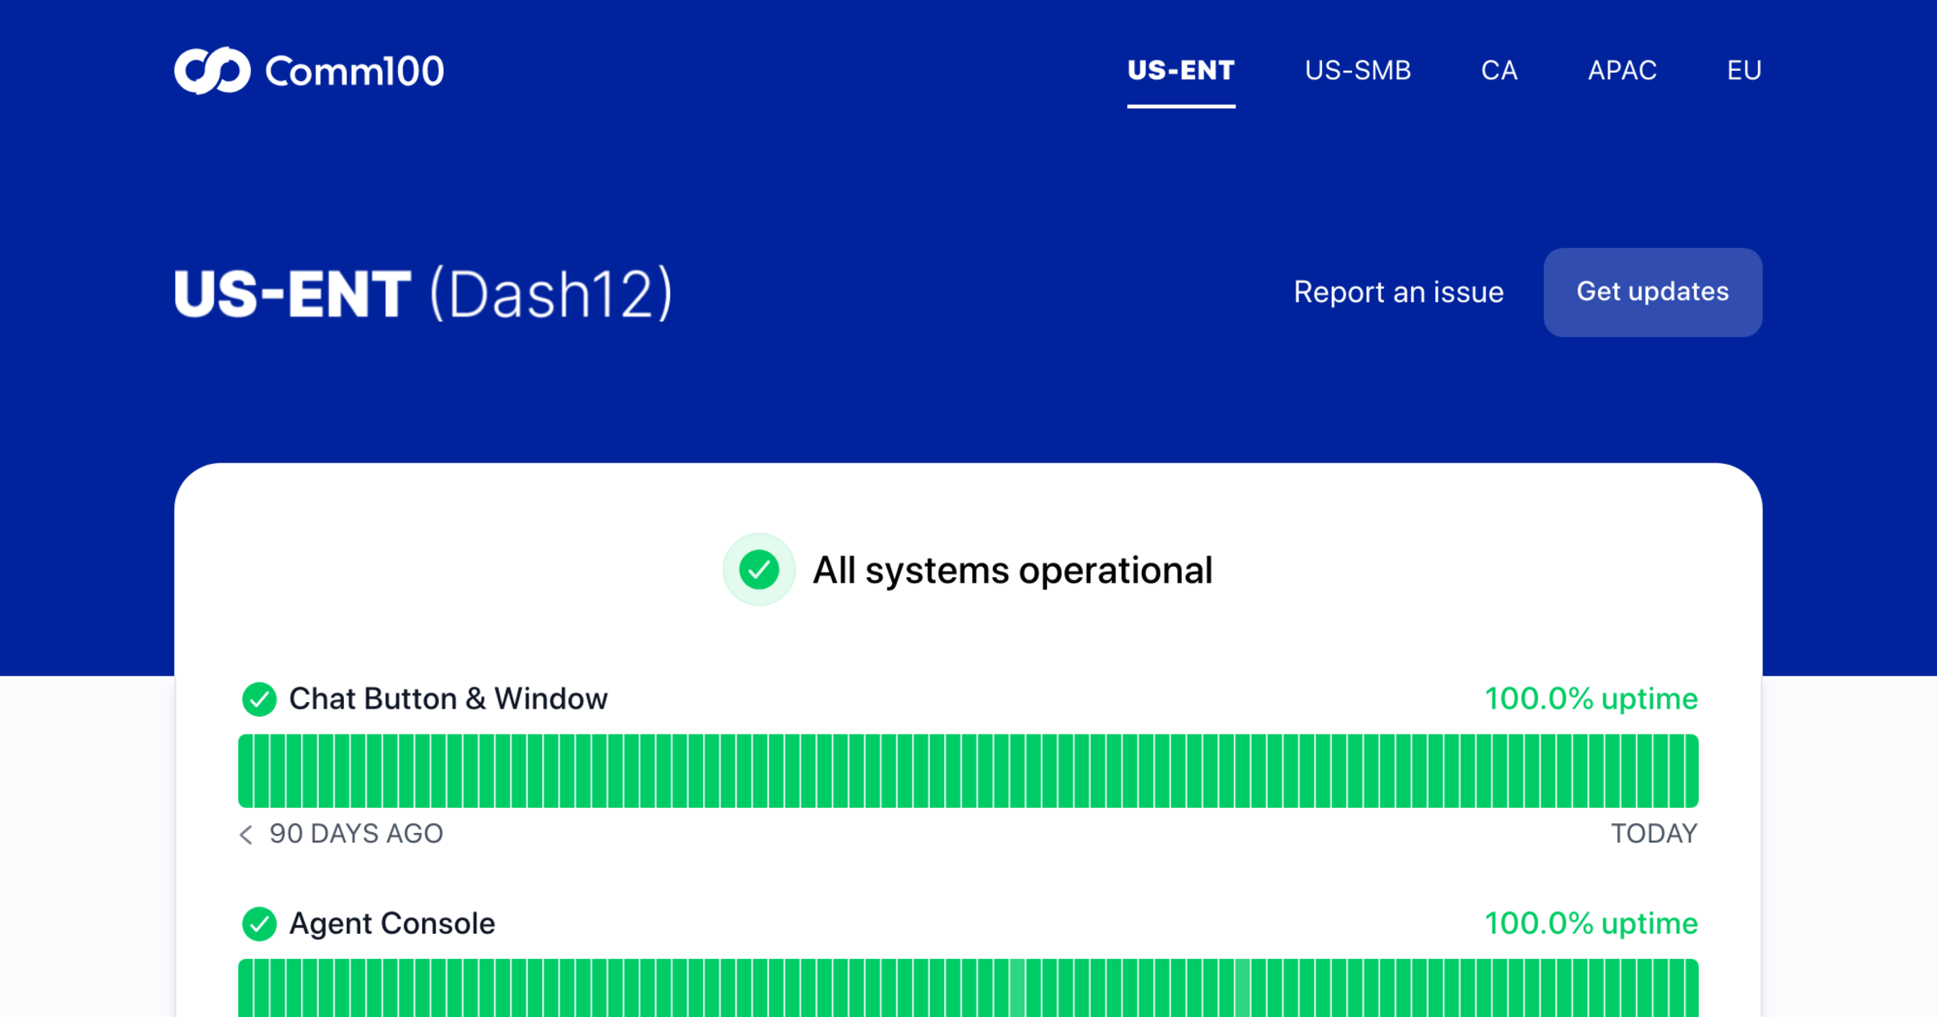Switch to the US-SMB region tab
1937x1017 pixels.
(1358, 71)
